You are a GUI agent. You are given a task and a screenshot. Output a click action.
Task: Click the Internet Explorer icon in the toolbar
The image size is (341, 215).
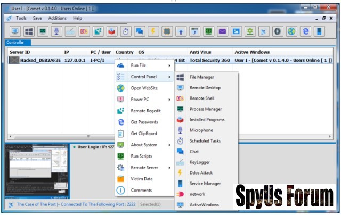pos(305,31)
